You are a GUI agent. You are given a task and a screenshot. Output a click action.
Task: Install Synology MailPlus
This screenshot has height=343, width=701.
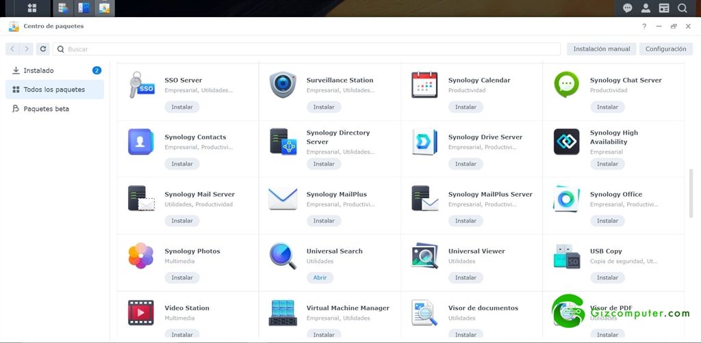tap(324, 221)
